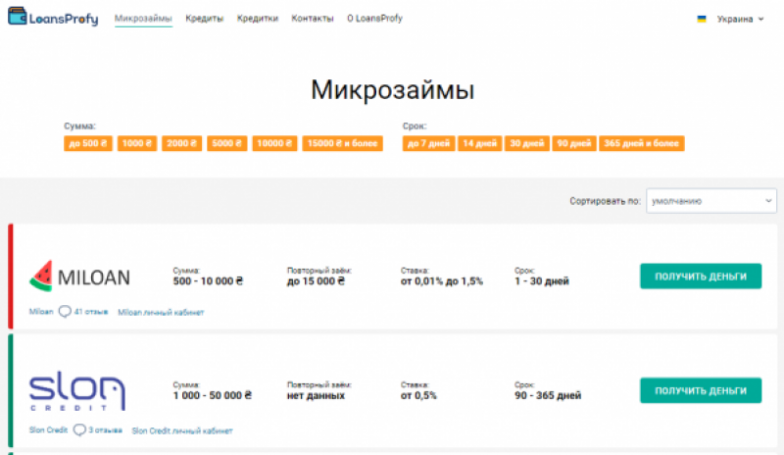This screenshot has height=455, width=784.
Task: Click the Slon Credit logo
Action: point(76,392)
